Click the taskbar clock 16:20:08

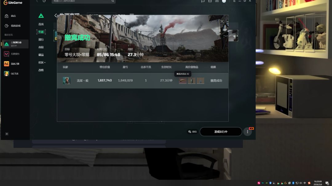318,182
